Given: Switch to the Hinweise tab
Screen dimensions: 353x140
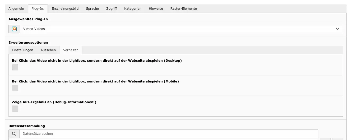Looking at the screenshot, I should click(156, 9).
